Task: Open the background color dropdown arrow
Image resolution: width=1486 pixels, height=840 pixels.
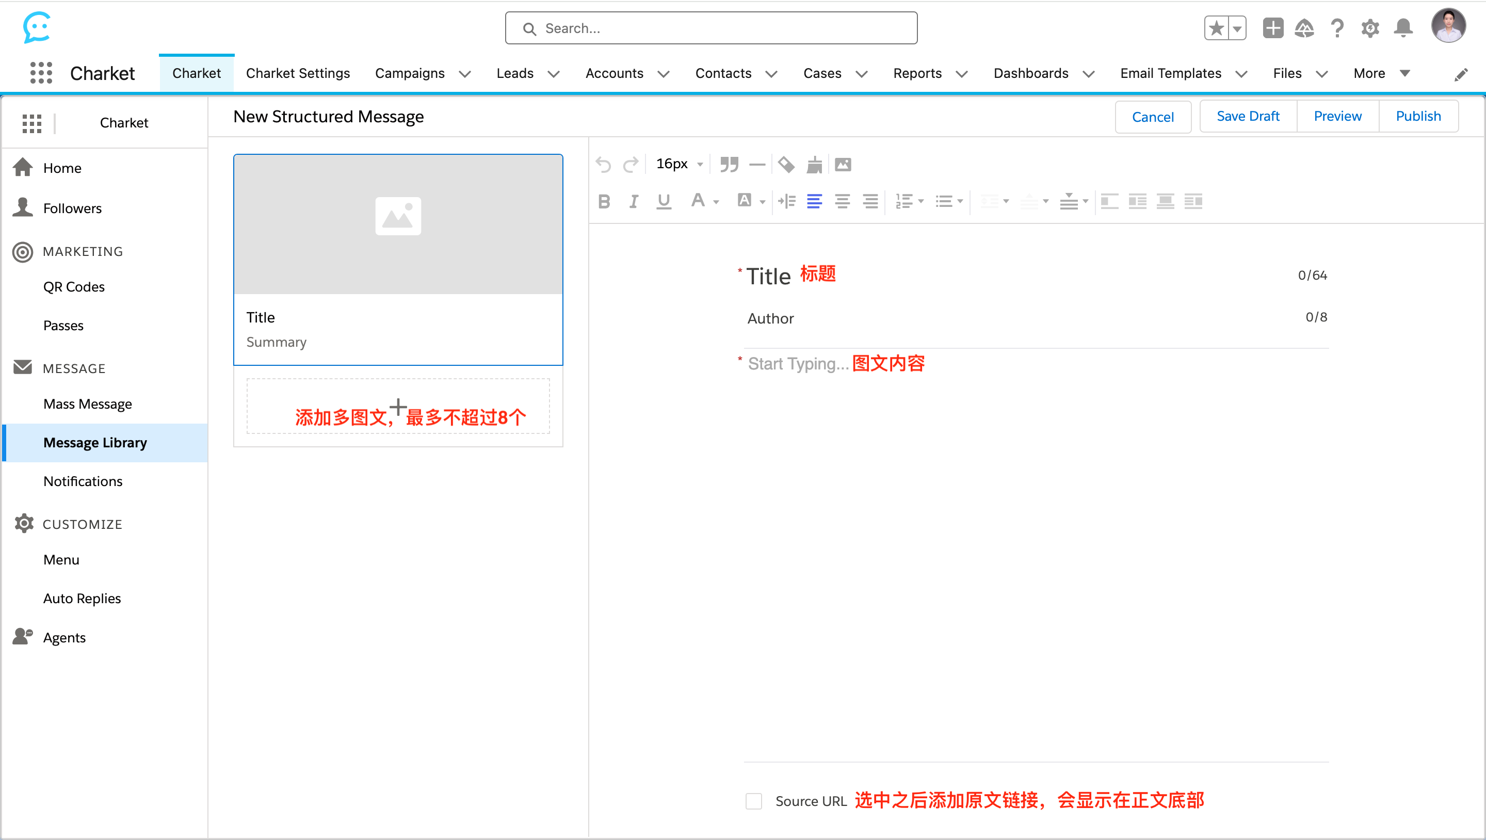Action: [763, 202]
